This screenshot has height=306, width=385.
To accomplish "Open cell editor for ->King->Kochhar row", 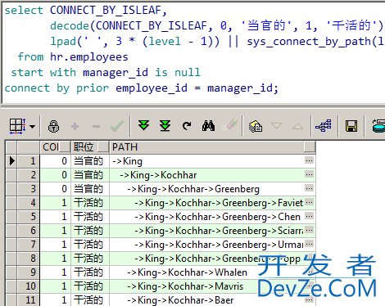I will 310,174.
